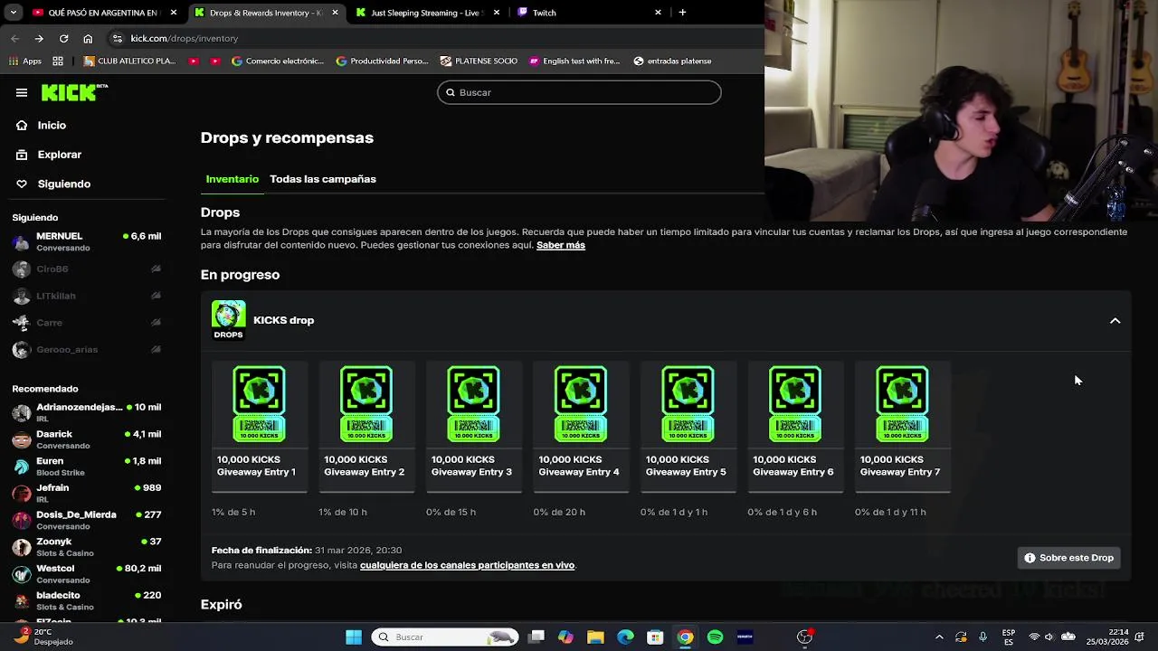Open offline channel Gerooo_arias

click(87, 350)
